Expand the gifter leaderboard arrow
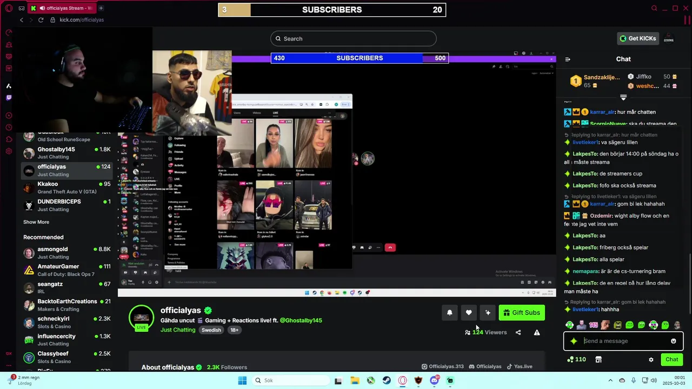The width and height of the screenshot is (692, 389). point(623,98)
